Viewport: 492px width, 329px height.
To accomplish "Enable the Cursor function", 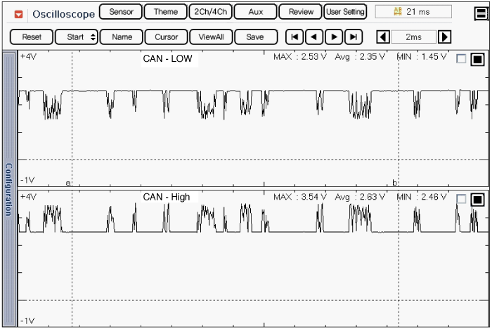I will point(166,37).
